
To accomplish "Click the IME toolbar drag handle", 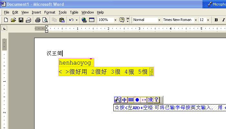I will pos(161,100).
